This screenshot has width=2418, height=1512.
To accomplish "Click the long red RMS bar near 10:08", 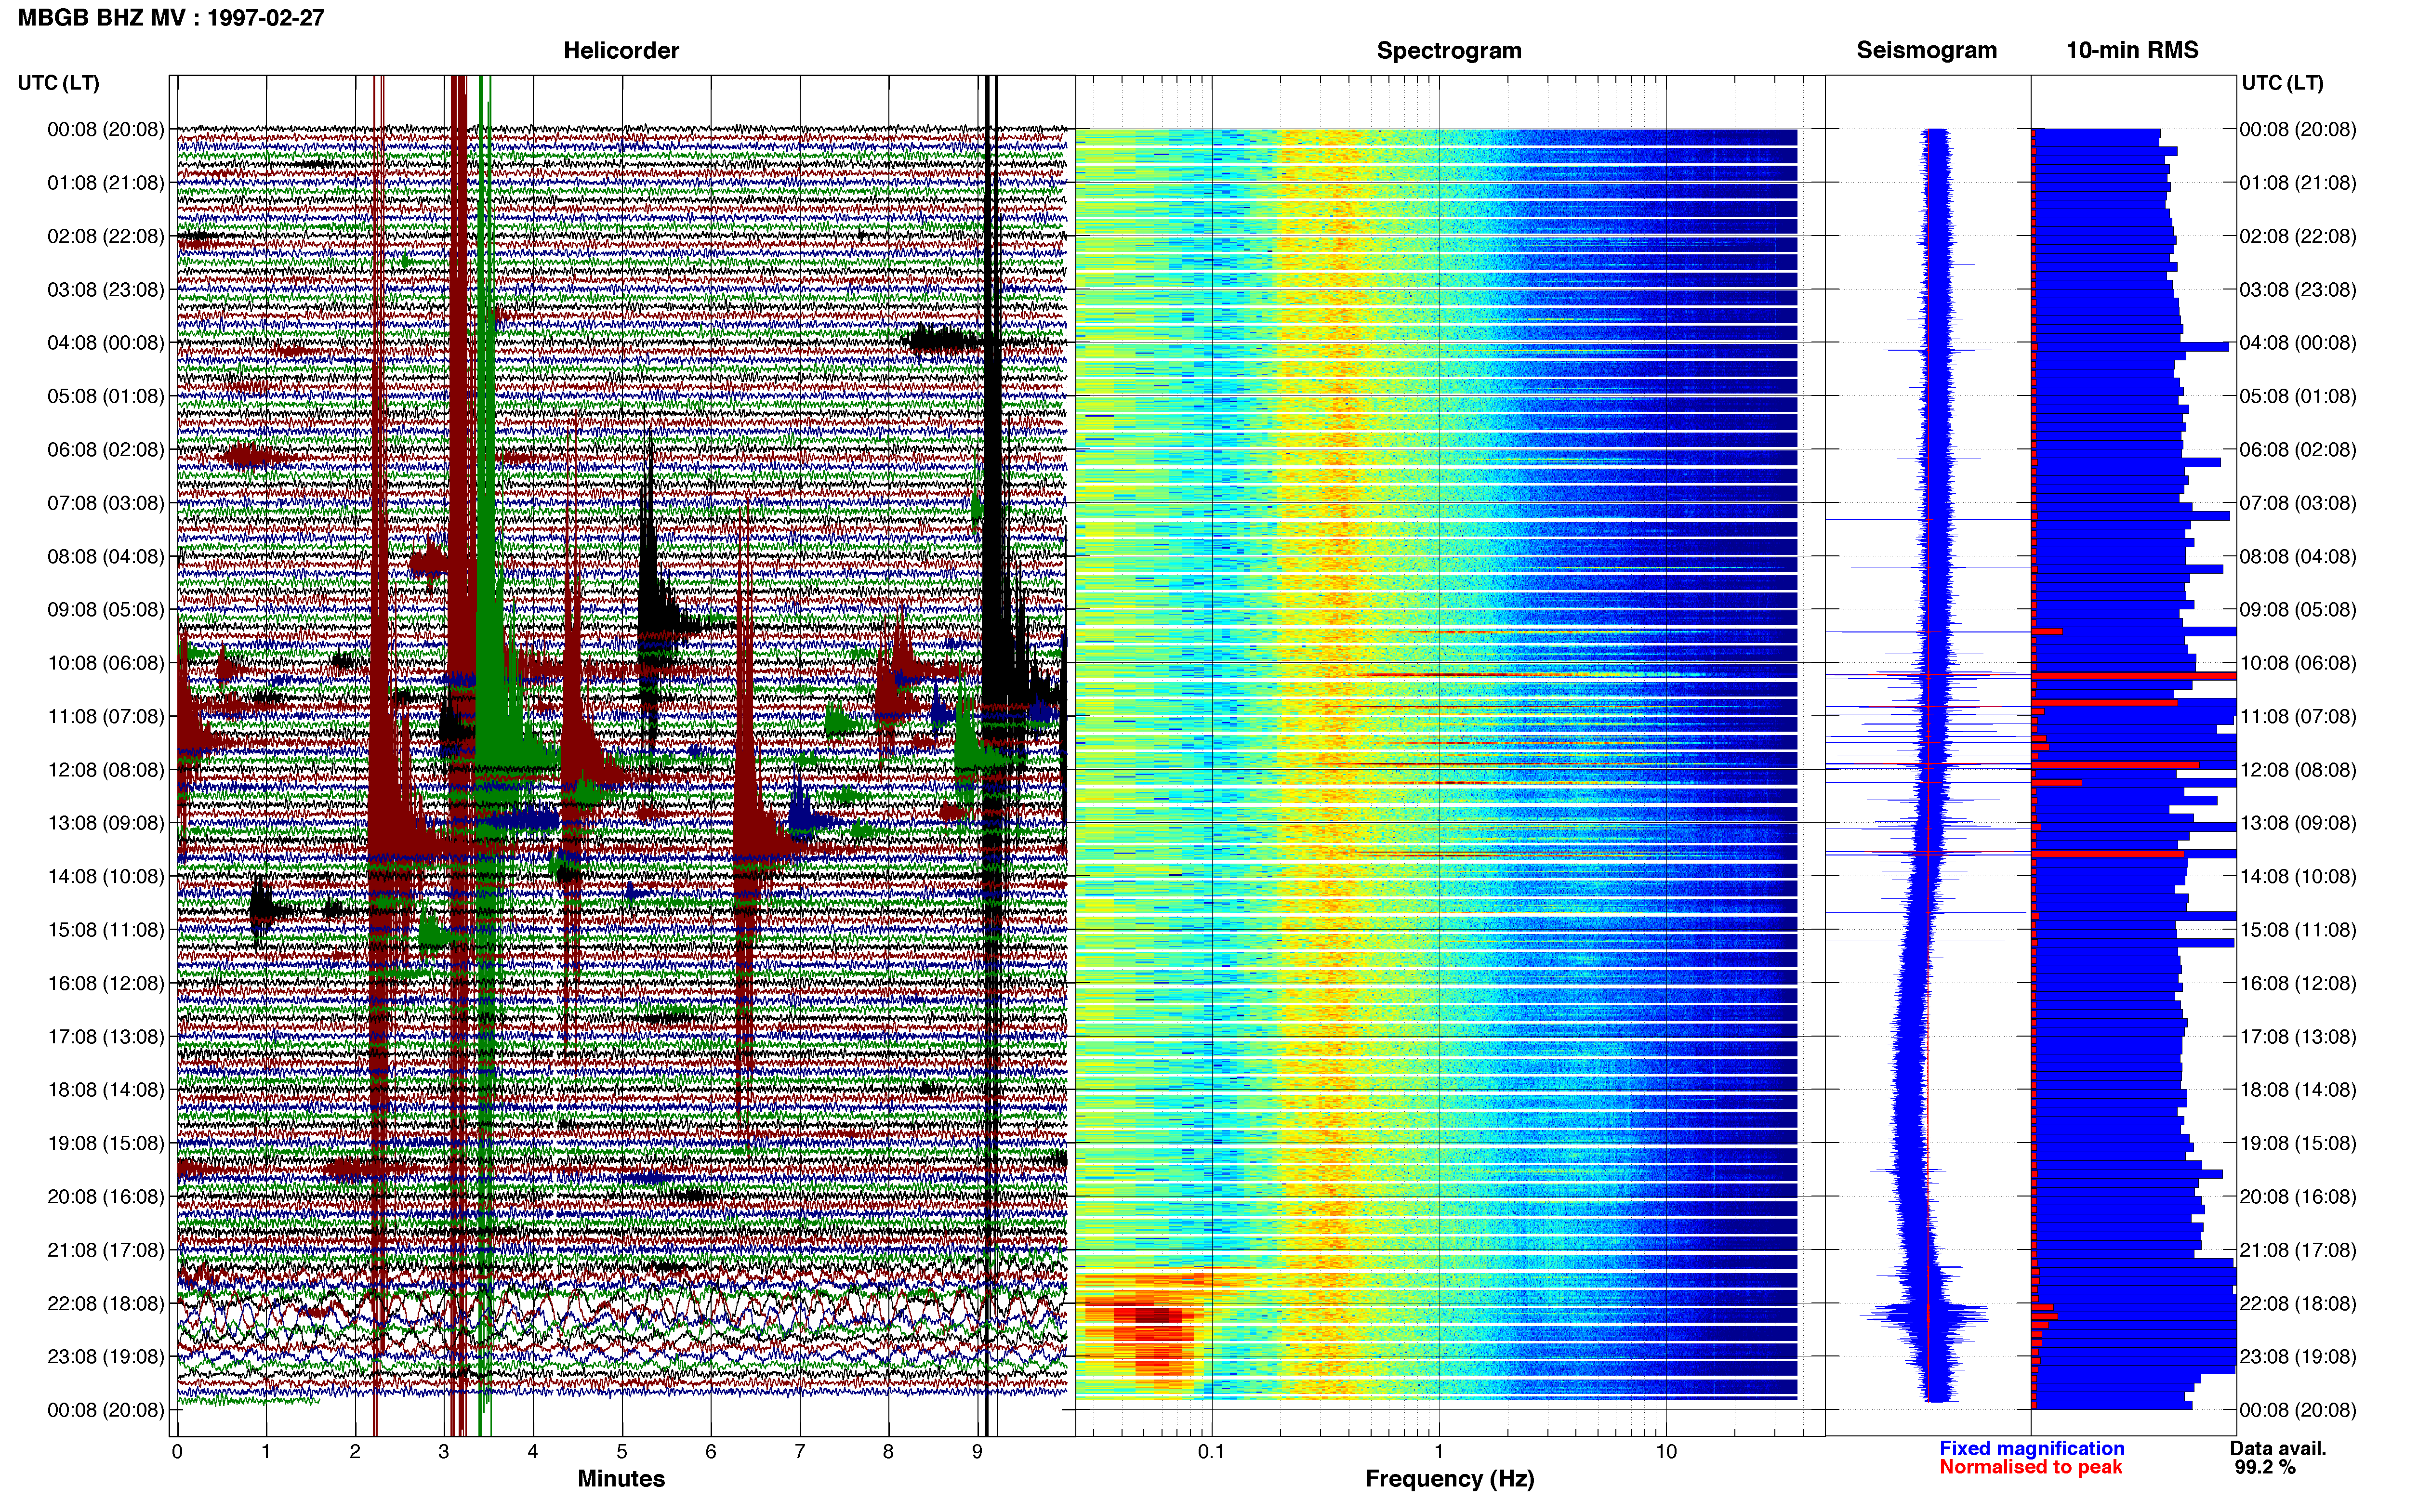I will pyautogui.click(x=2134, y=676).
